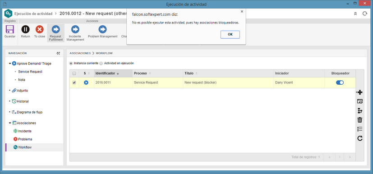
Task: Untick the 2016.0011 row checkbox
Action: point(74,82)
